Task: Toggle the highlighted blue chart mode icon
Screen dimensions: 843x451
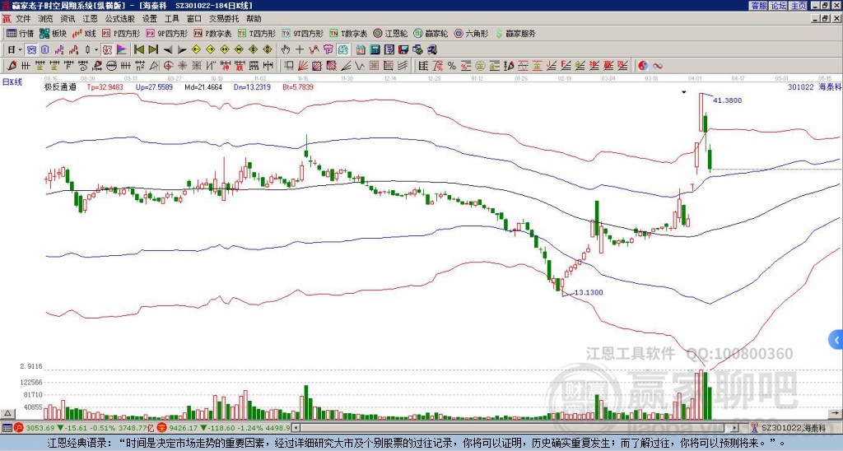Action: tap(30, 50)
